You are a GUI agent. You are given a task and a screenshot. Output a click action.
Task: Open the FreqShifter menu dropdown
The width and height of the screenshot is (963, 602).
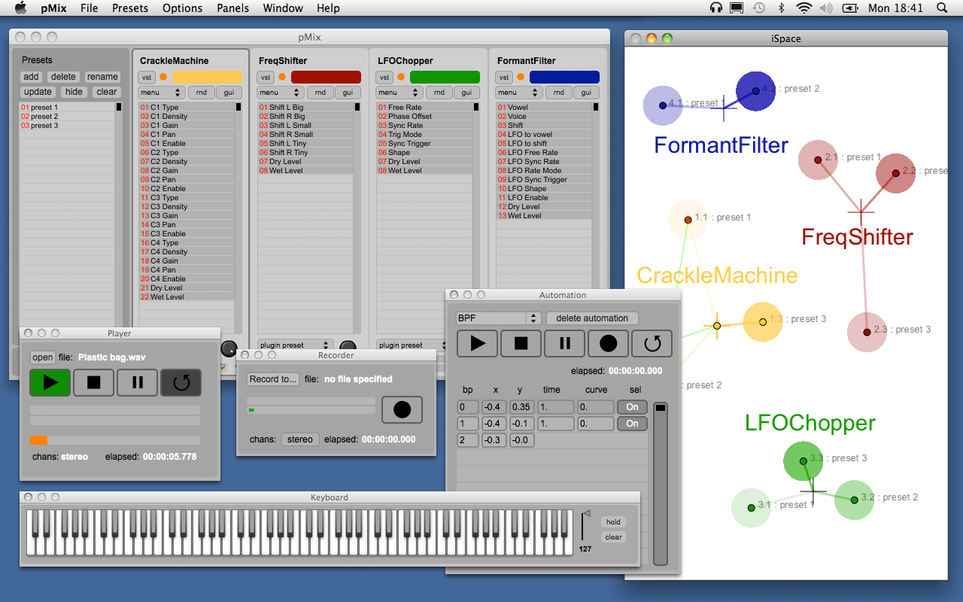280,93
